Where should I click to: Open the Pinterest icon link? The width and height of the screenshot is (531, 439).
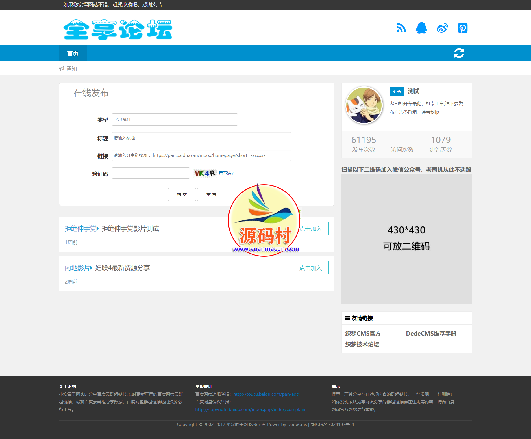click(x=462, y=28)
